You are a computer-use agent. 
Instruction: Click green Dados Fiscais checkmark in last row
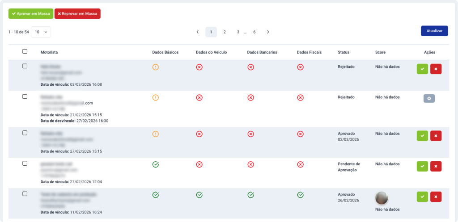(301, 195)
